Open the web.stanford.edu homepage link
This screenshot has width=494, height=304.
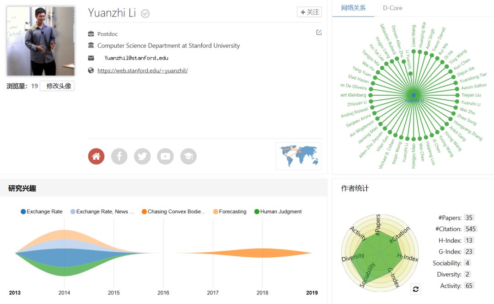pyautogui.click(x=142, y=71)
